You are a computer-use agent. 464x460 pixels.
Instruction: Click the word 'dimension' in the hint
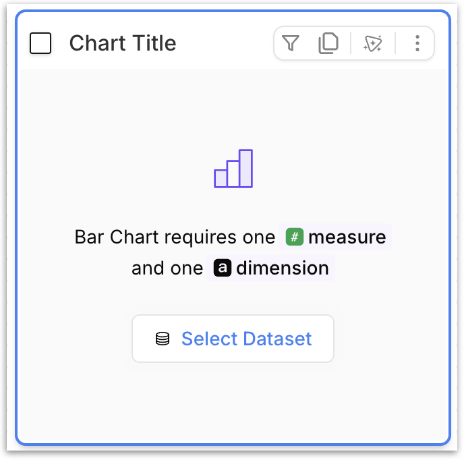[283, 268]
